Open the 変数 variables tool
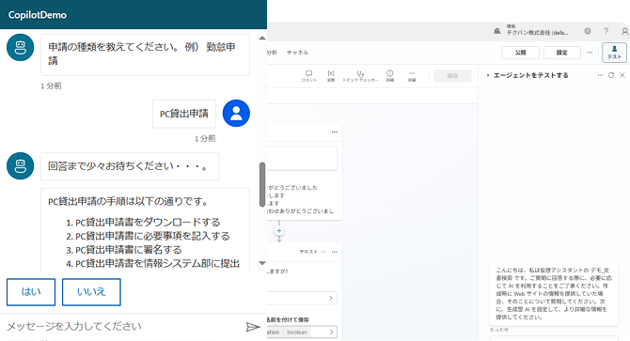630x341 pixels. pyautogui.click(x=331, y=76)
